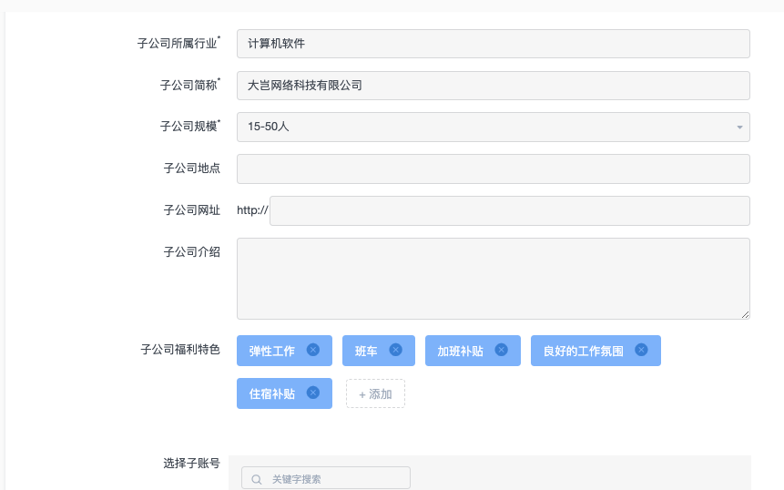Select the 加班补贴 benefit tag
This screenshot has width=784, height=490.
click(473, 351)
